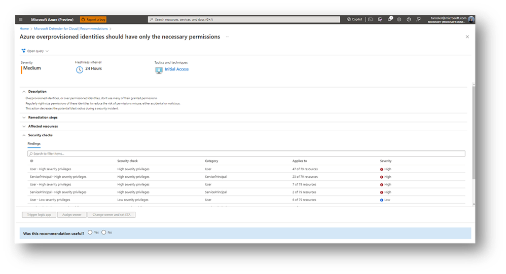Open the directories and subscriptions filter icon
Image resolution: width=506 pixels, height=274 pixels.
pos(380,19)
